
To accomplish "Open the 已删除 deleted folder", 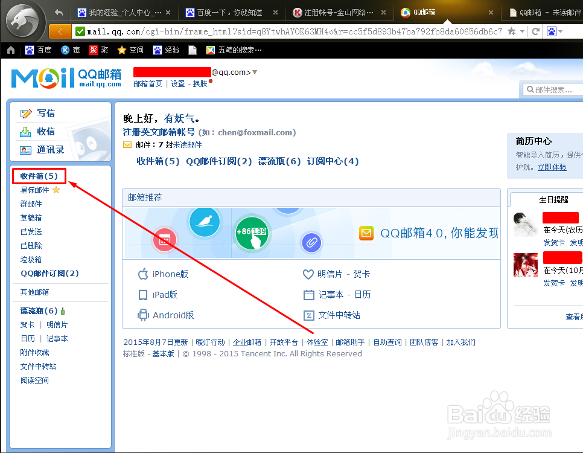I will coord(31,246).
